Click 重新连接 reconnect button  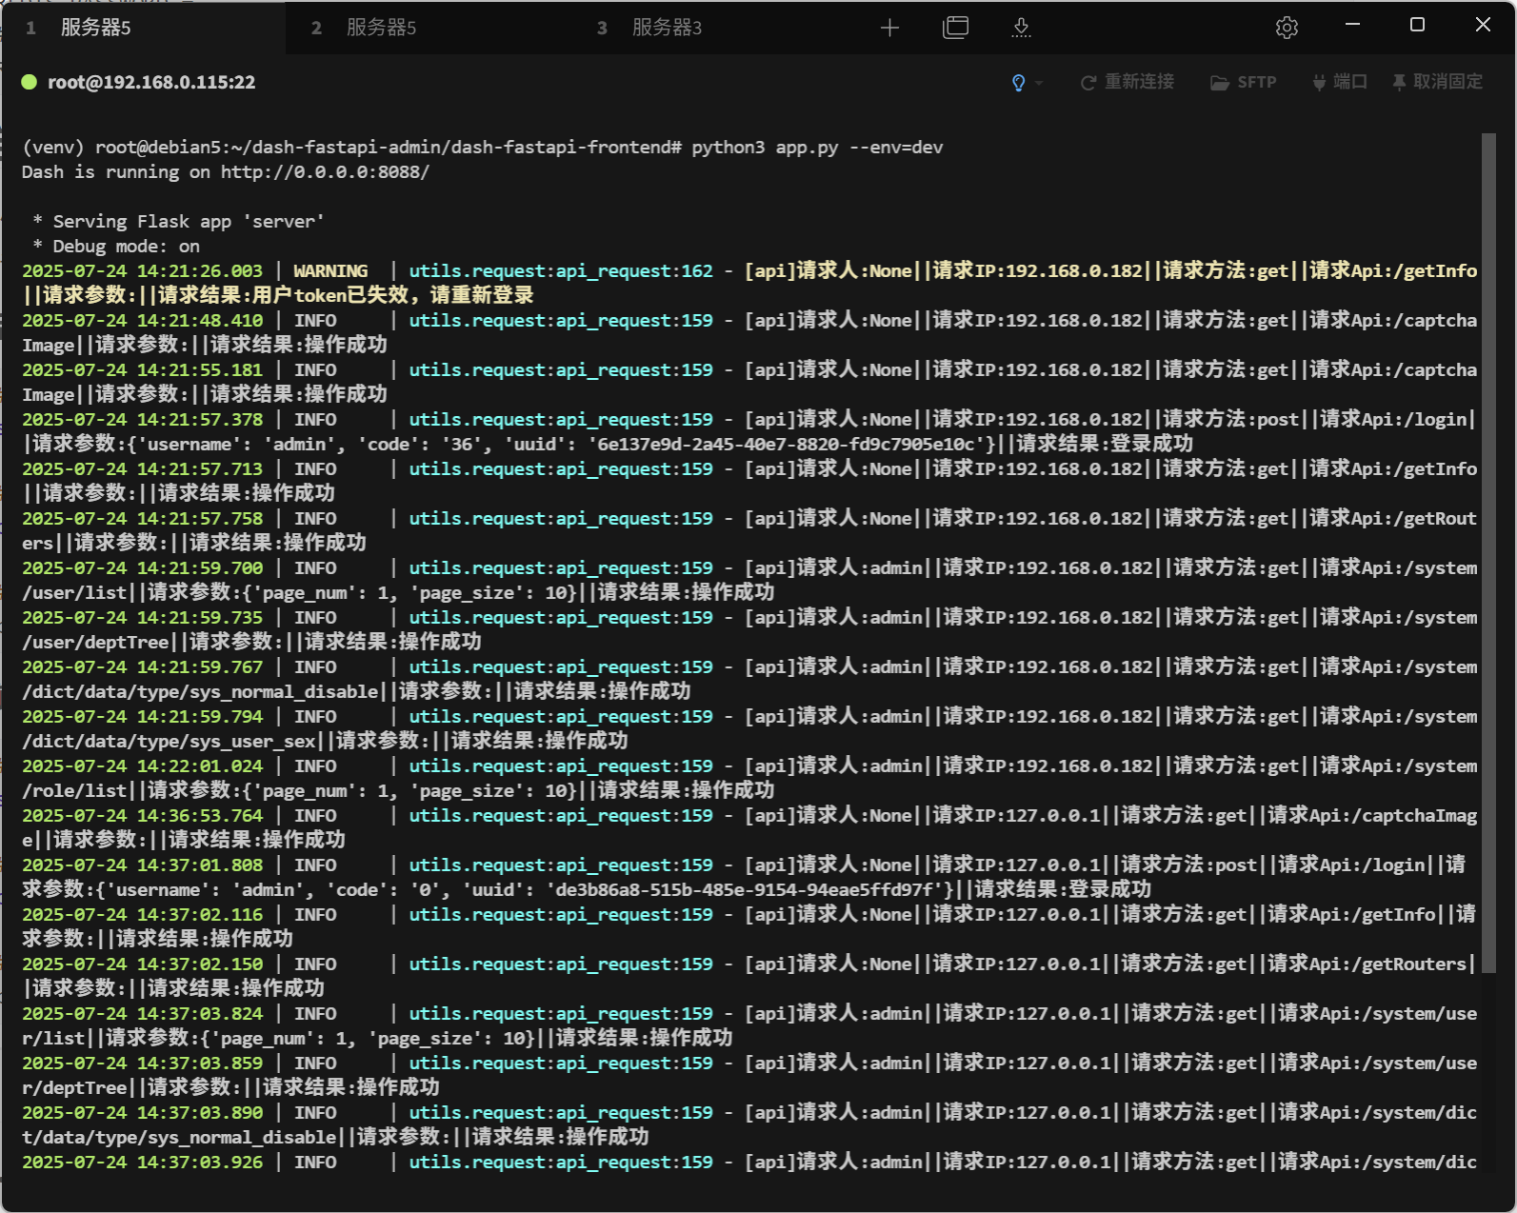click(1127, 82)
